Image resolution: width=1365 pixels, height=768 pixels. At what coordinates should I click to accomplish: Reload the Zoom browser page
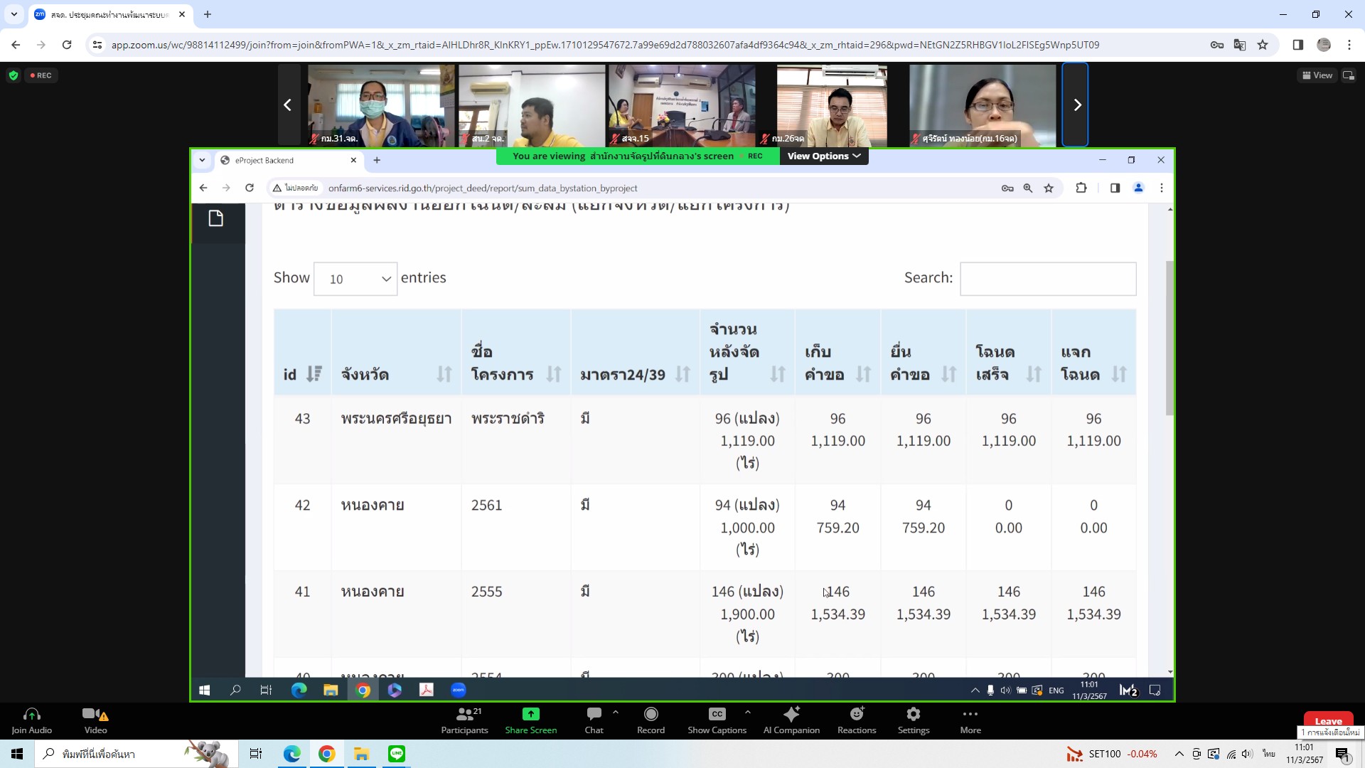pyautogui.click(x=67, y=45)
